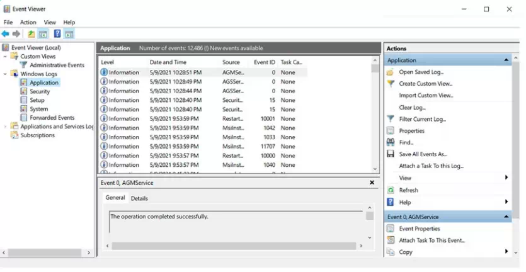526x272 pixels.
Task: Click the green Refresh icon in Actions
Action: click(391, 190)
